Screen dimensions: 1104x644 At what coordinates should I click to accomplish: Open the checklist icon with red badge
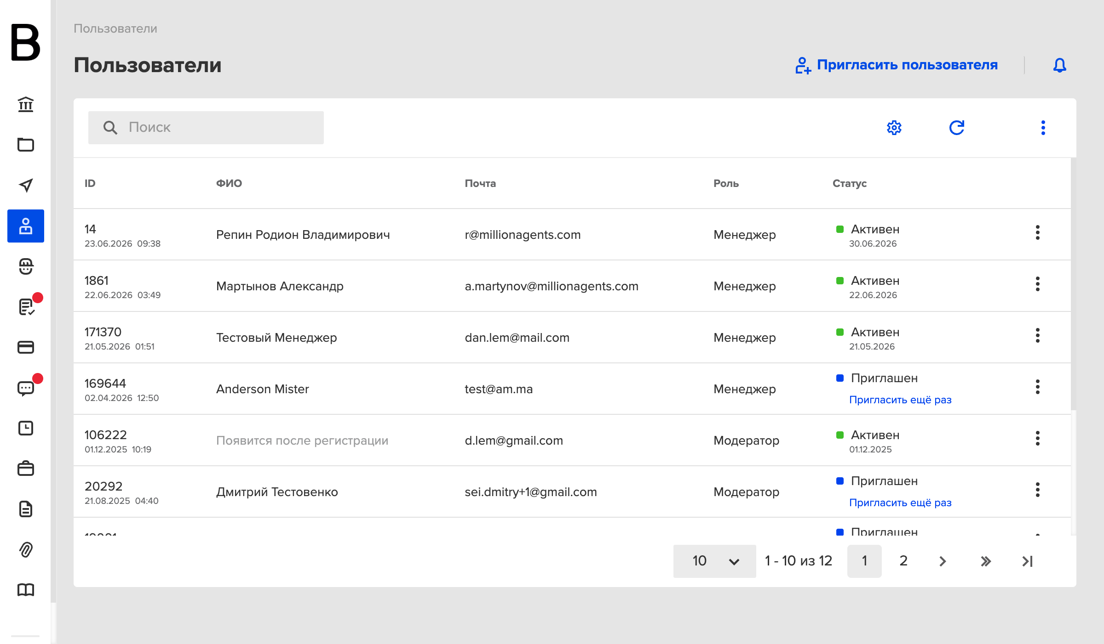point(27,306)
